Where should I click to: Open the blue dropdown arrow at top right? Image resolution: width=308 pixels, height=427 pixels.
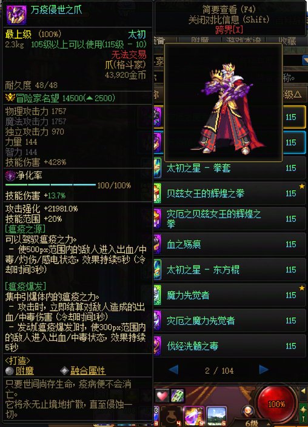pyautogui.click(x=305, y=60)
